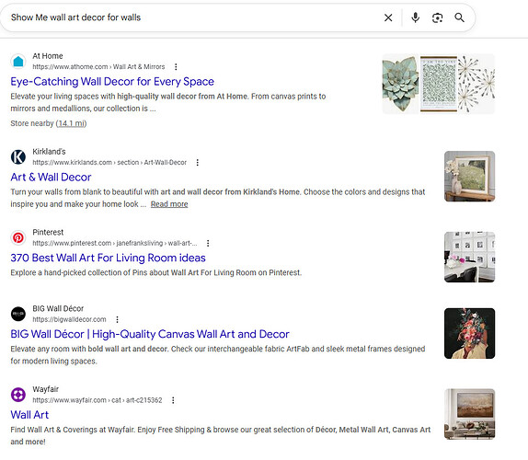Open more options for At Home result
Screen dimensions: 528x460
[176, 66]
